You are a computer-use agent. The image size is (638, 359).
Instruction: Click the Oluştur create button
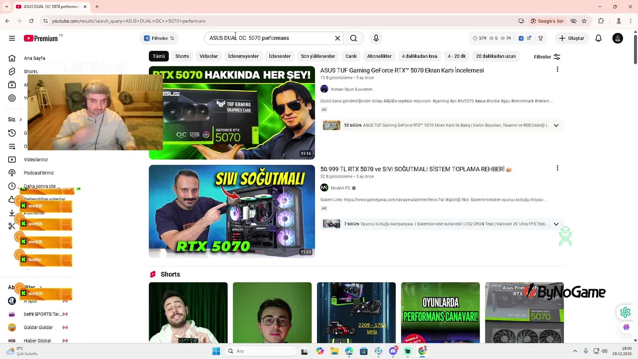tap(571, 38)
